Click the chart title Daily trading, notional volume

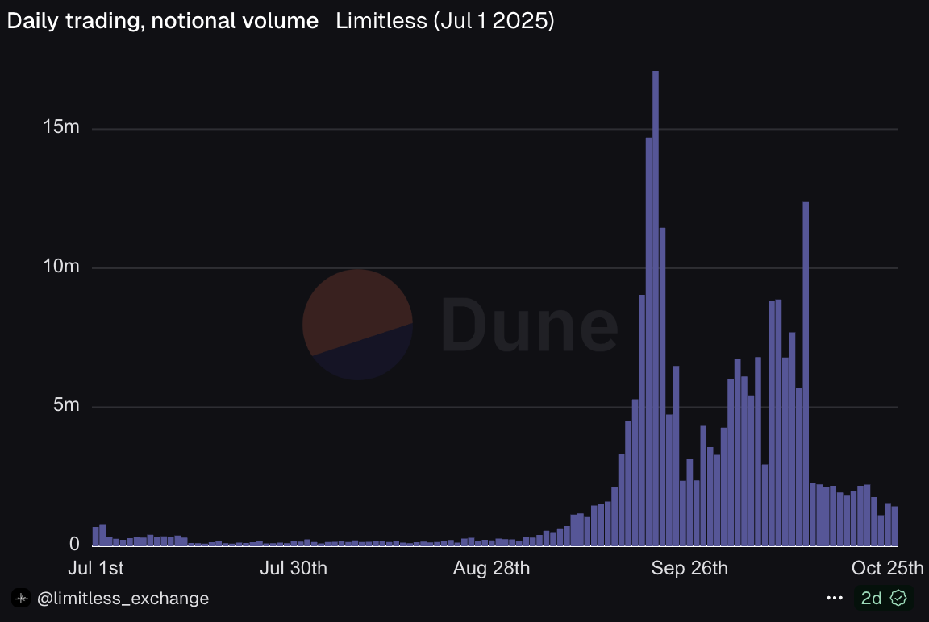[161, 21]
